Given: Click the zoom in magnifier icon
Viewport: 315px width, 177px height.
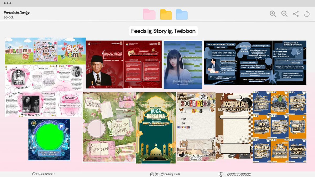Looking at the screenshot, I should (273, 14).
